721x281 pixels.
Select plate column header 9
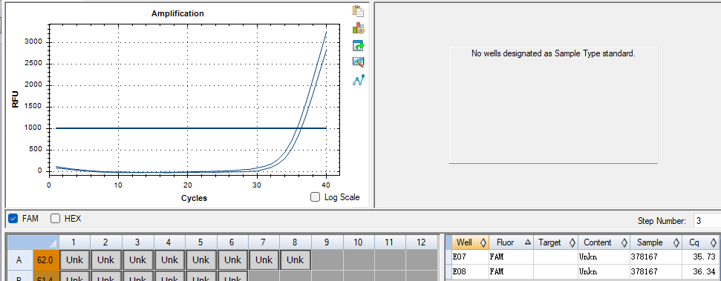coord(327,242)
